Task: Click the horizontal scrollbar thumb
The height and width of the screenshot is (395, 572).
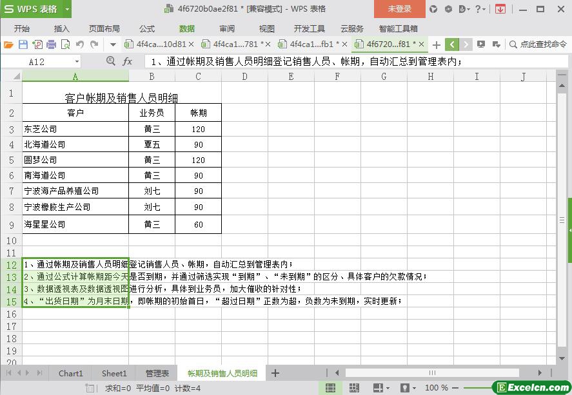Action: point(432,373)
